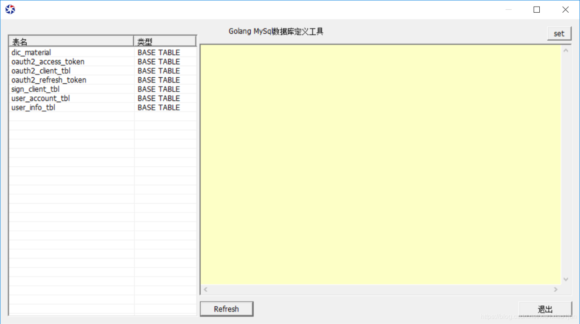Click the Refresh button
580x324 pixels.
(226, 309)
